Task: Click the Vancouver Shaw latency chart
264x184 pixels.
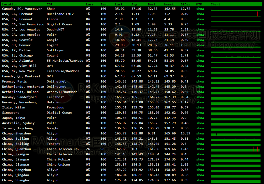Action: [236, 10]
